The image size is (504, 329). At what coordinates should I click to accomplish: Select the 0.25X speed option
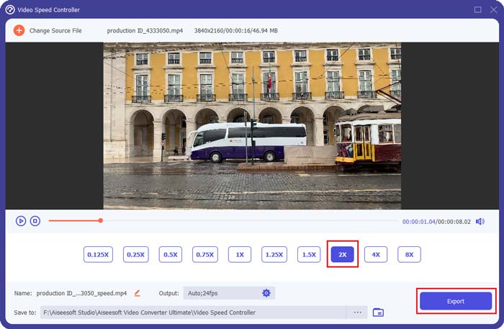135,254
